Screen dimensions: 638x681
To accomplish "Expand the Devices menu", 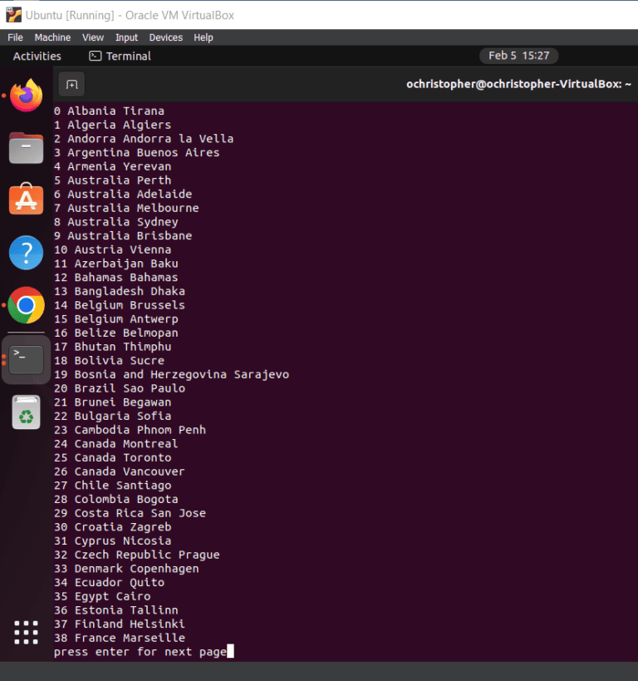I will pos(165,37).
